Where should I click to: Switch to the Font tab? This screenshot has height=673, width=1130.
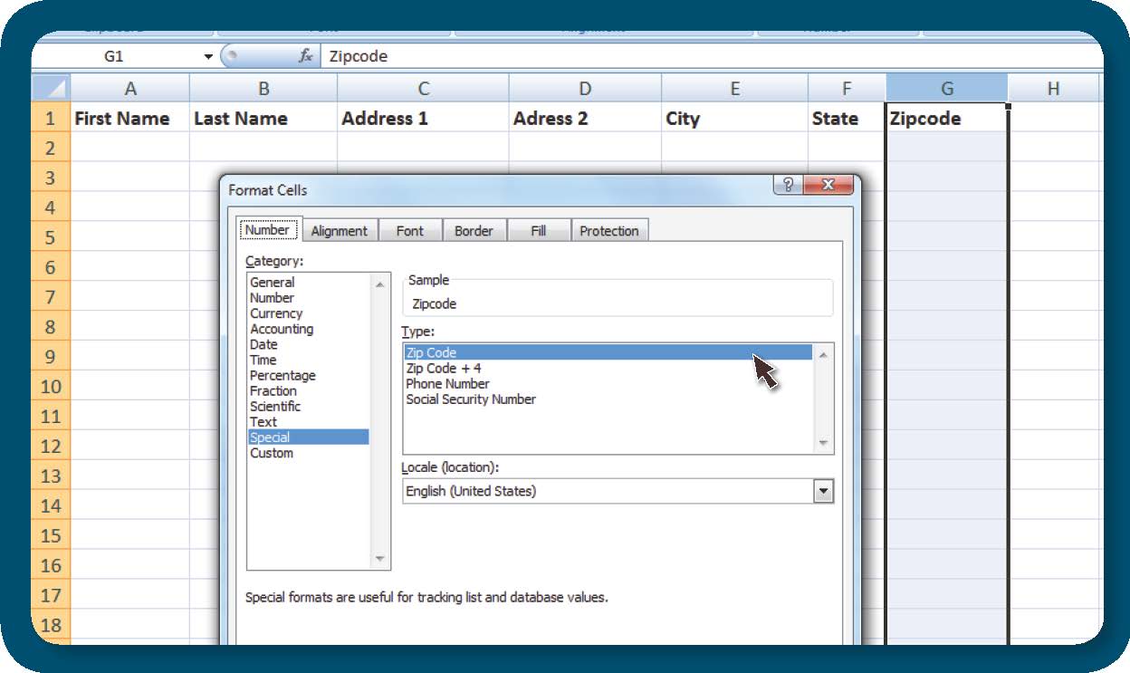(409, 230)
